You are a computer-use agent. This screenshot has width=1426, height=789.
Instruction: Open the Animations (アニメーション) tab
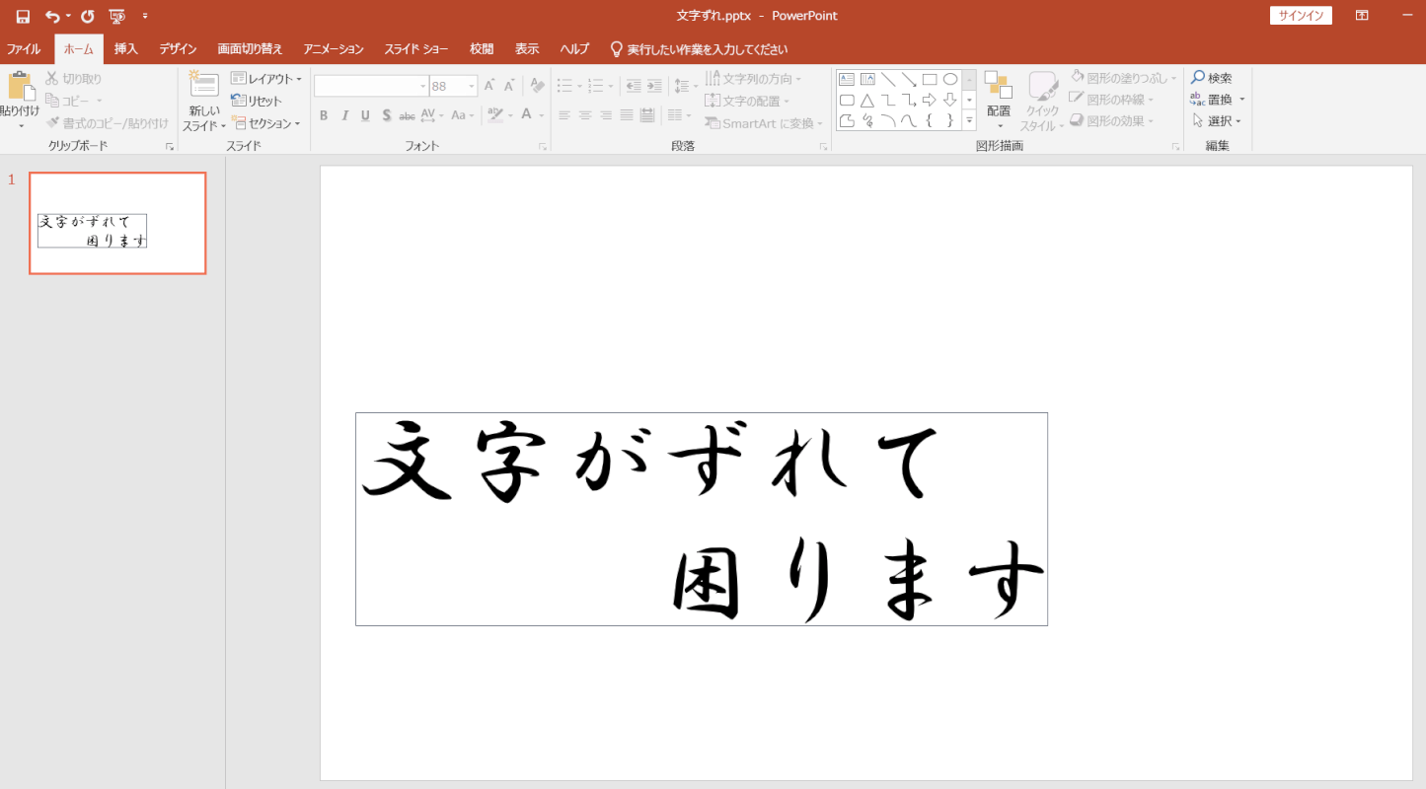tap(334, 49)
